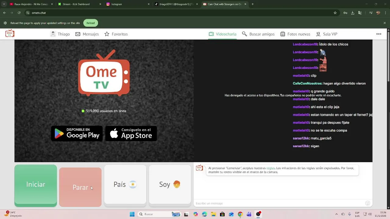Click the Lordcabezon19 username on Ídolo message
The width and height of the screenshot is (390, 219).
point(305,44)
